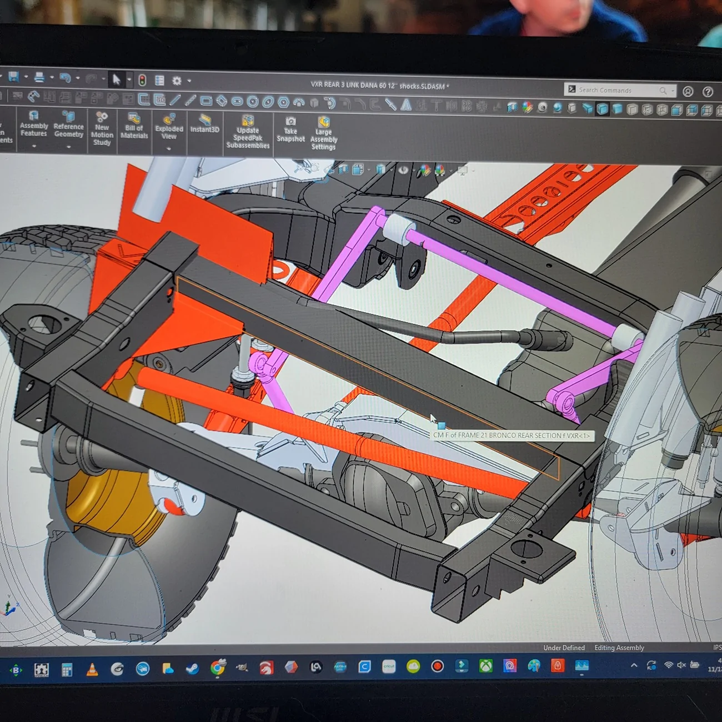Viewport: 722px width, 722px height.
Task: Toggle Hide/Show Items eye icon
Action: 404,169
